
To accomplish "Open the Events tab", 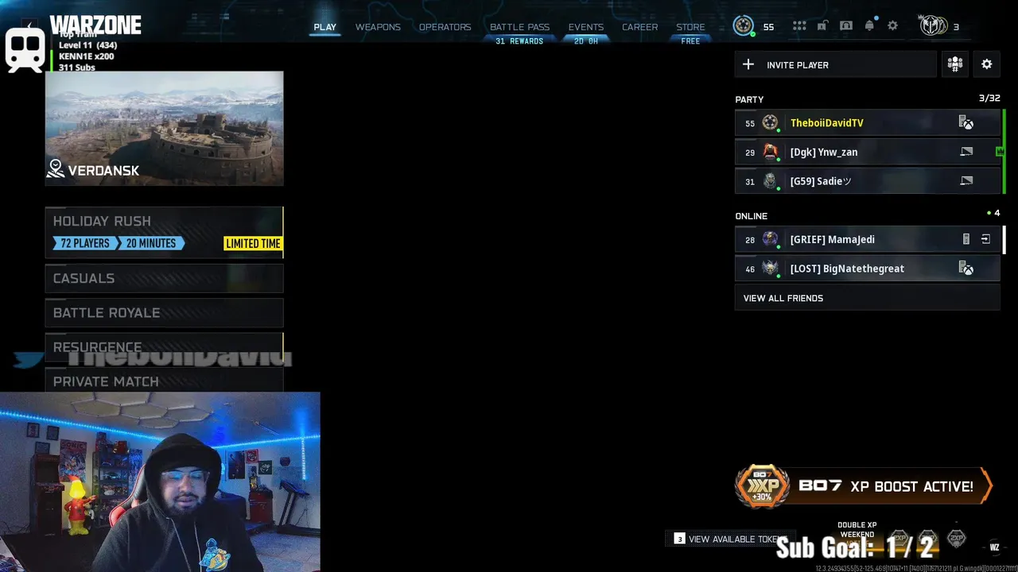I will coord(585,27).
